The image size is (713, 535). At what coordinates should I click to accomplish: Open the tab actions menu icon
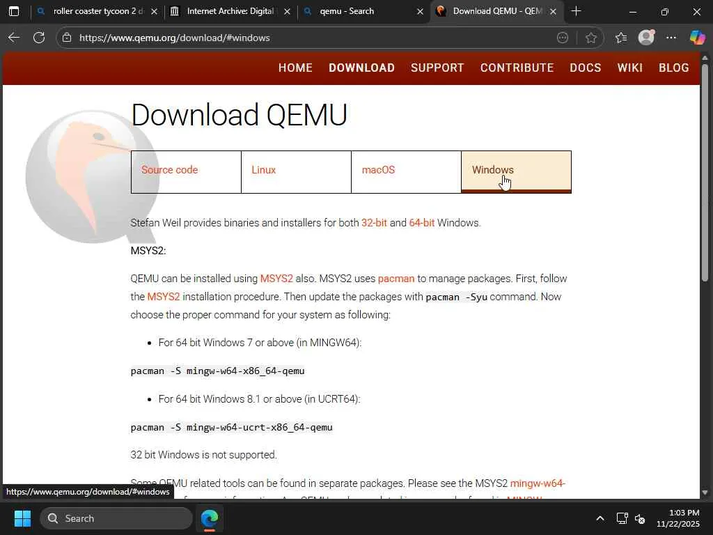(x=14, y=11)
